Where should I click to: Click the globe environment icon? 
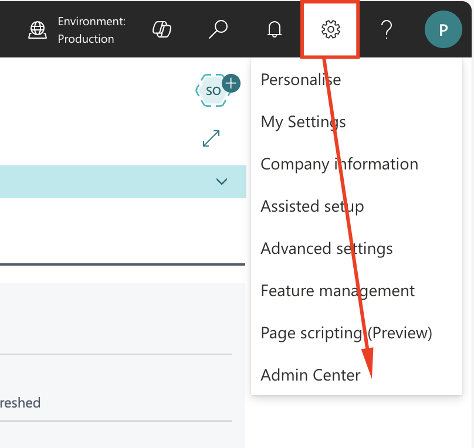pyautogui.click(x=38, y=30)
